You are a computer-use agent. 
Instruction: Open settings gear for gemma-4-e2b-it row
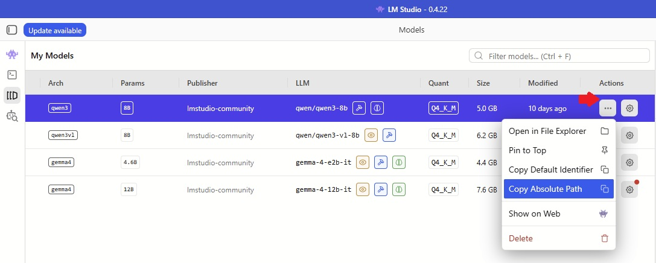tap(629, 163)
